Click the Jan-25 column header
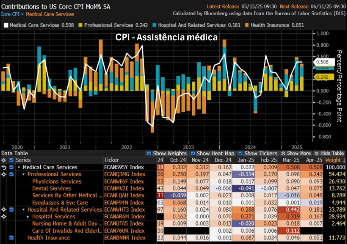Screen dimensions: 347x244 tap(246, 160)
